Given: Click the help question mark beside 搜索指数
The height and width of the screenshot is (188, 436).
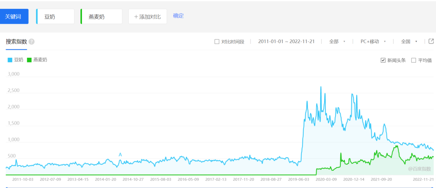Looking at the screenshot, I should click(x=31, y=42).
